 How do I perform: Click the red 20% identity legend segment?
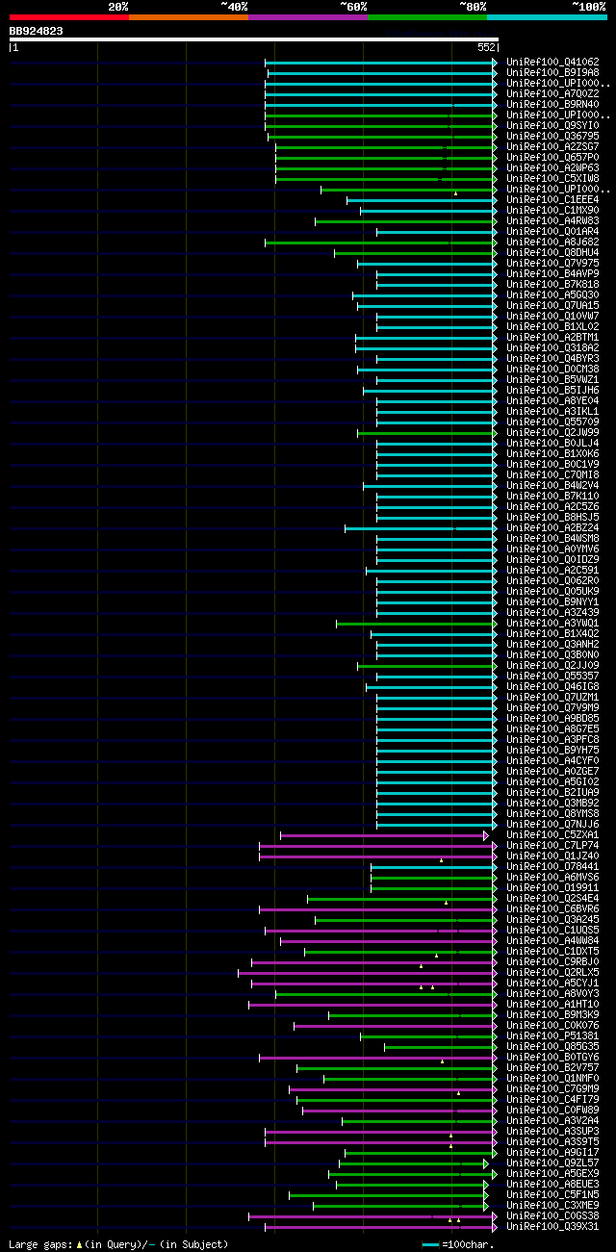click(69, 16)
